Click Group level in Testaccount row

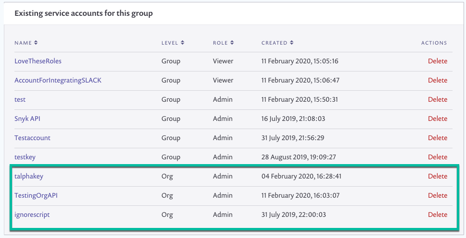[x=171, y=138]
